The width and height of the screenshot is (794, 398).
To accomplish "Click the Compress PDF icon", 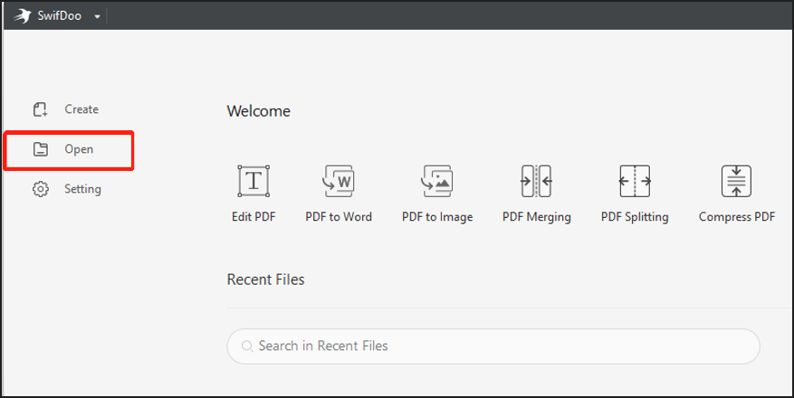I will coord(736,181).
